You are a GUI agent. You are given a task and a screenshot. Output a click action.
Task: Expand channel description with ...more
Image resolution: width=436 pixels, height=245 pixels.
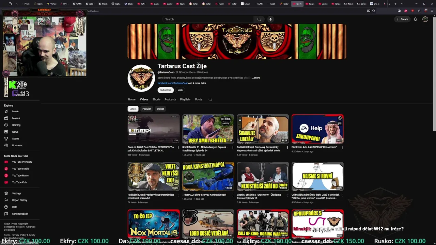click(256, 78)
